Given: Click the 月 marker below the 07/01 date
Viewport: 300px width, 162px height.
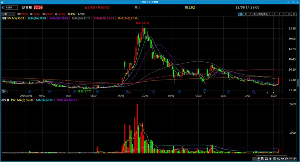Looking at the screenshot, I should [153, 92].
